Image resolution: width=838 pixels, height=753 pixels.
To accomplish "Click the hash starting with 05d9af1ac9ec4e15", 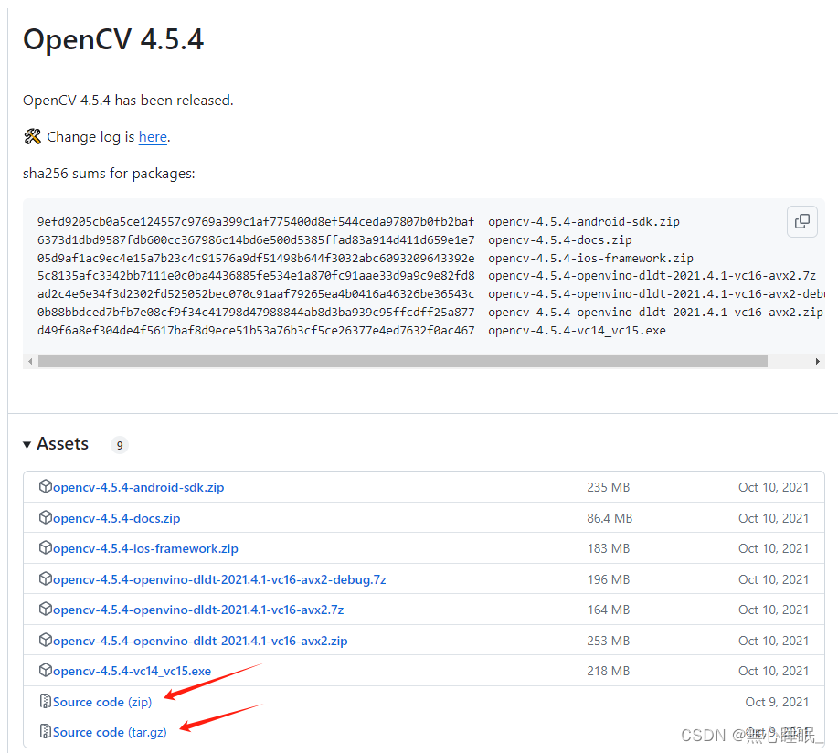I will click(256, 258).
